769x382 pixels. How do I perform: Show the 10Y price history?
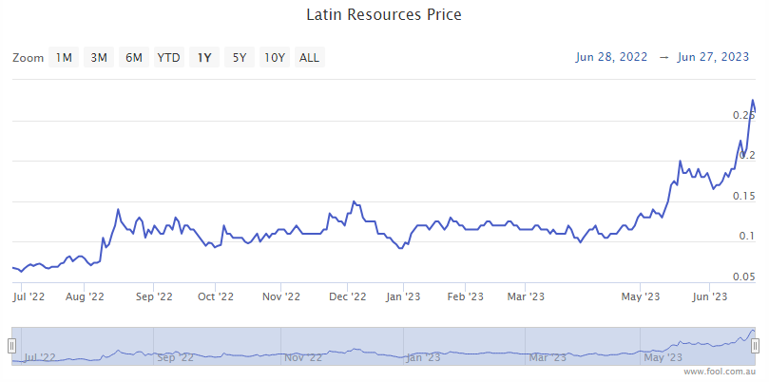click(x=275, y=58)
